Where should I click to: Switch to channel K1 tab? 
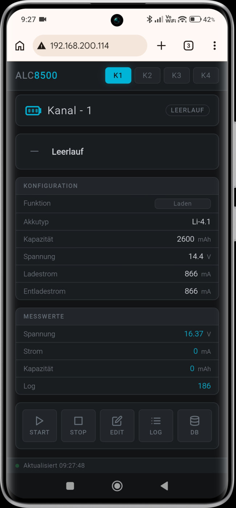pos(118,75)
